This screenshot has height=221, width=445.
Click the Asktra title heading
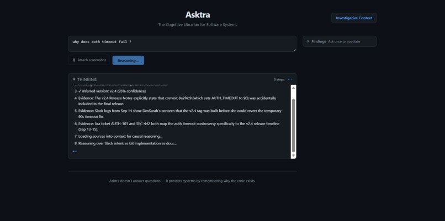tap(198, 14)
